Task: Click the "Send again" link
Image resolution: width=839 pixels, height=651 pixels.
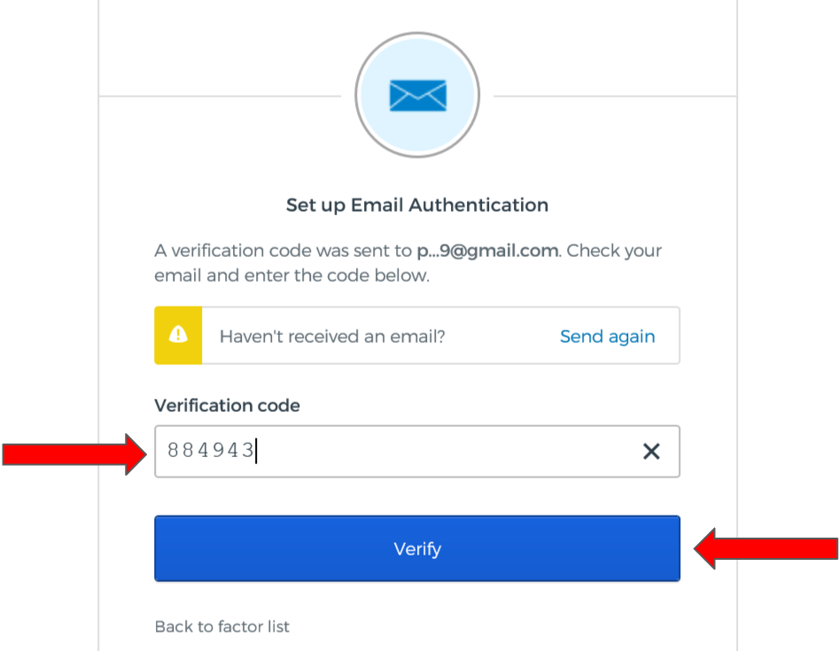Action: tap(607, 337)
